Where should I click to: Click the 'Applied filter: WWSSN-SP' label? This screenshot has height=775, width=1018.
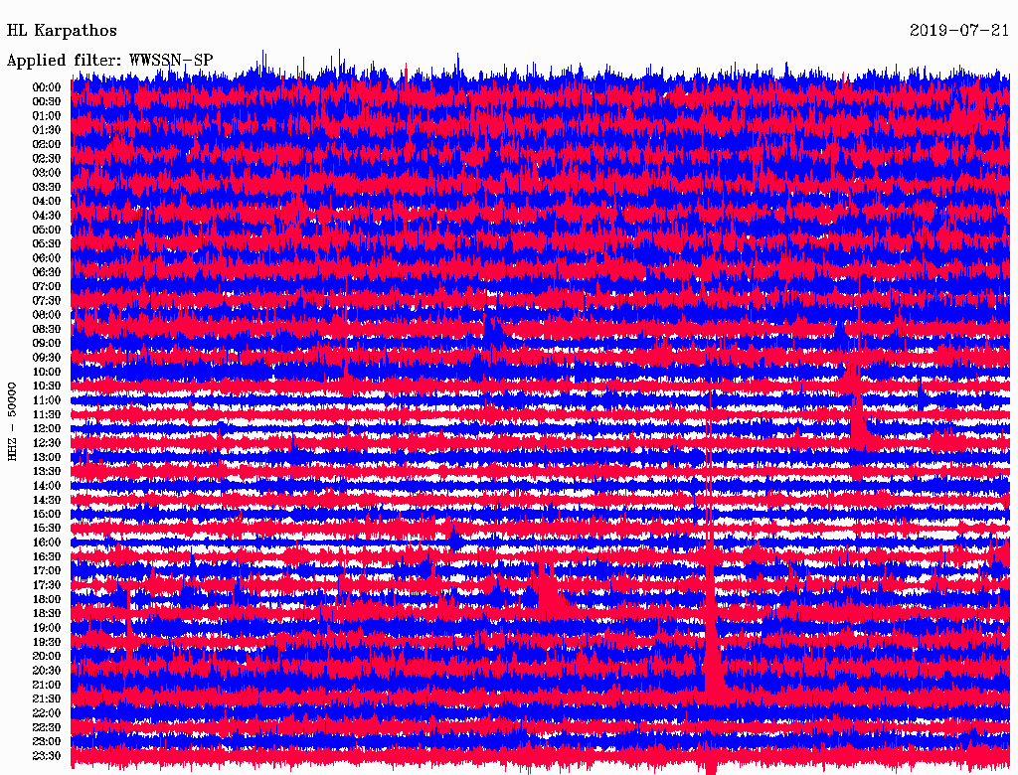pyautogui.click(x=109, y=61)
